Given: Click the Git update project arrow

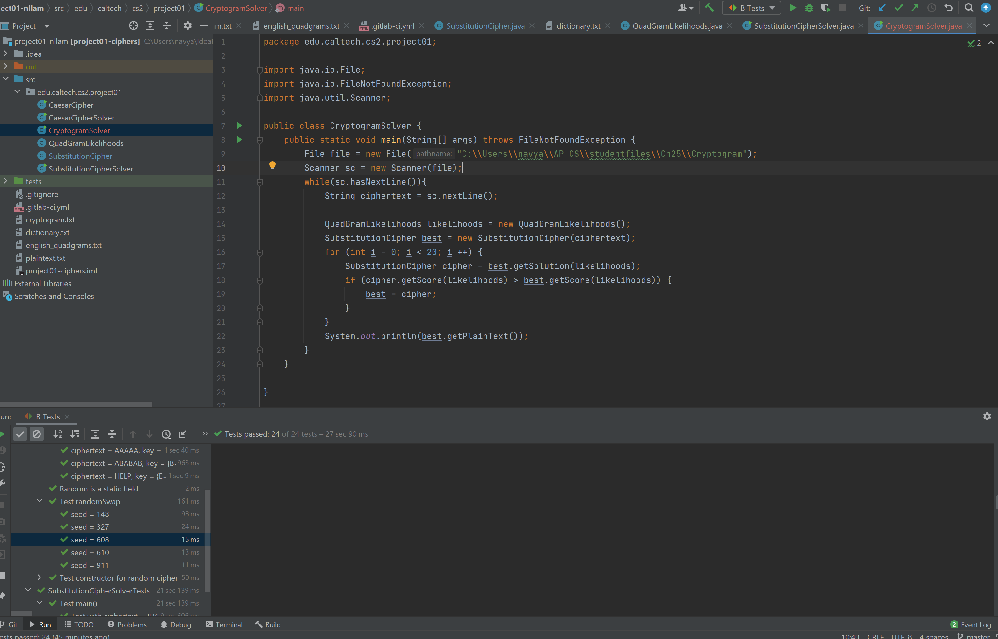Looking at the screenshot, I should point(882,8).
